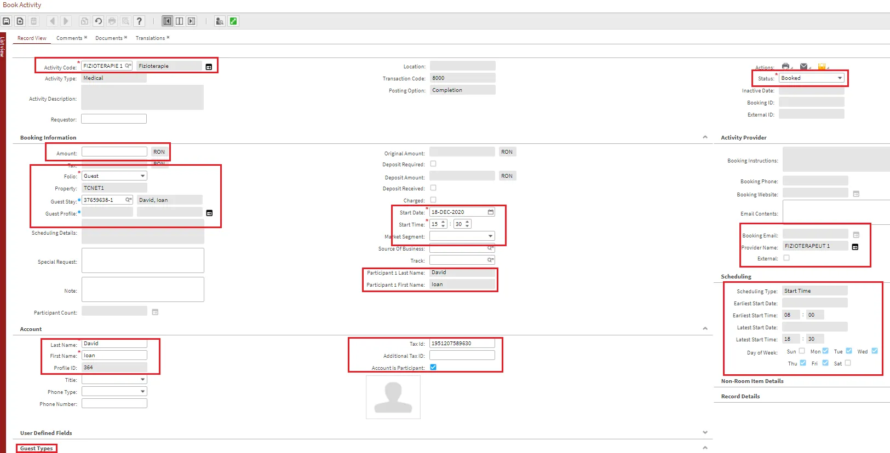Toggle the Deposit Received checkbox
The width and height of the screenshot is (890, 453).
pyautogui.click(x=433, y=188)
